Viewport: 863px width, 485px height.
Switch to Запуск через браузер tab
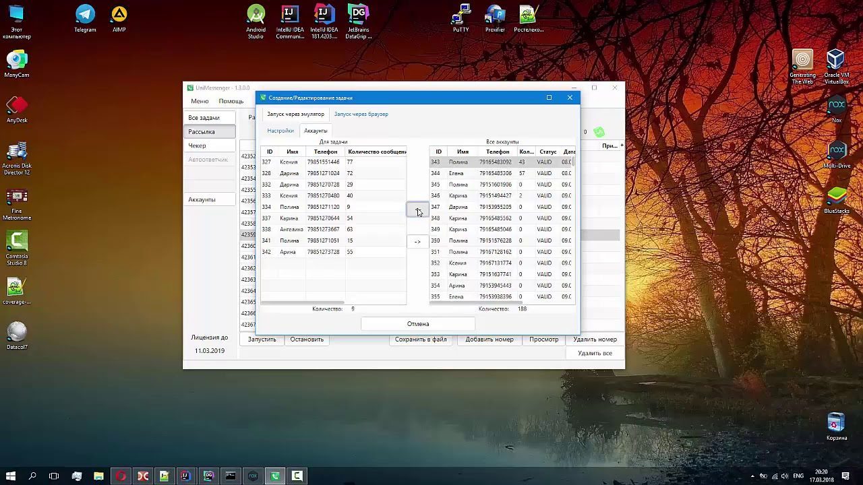click(x=361, y=114)
